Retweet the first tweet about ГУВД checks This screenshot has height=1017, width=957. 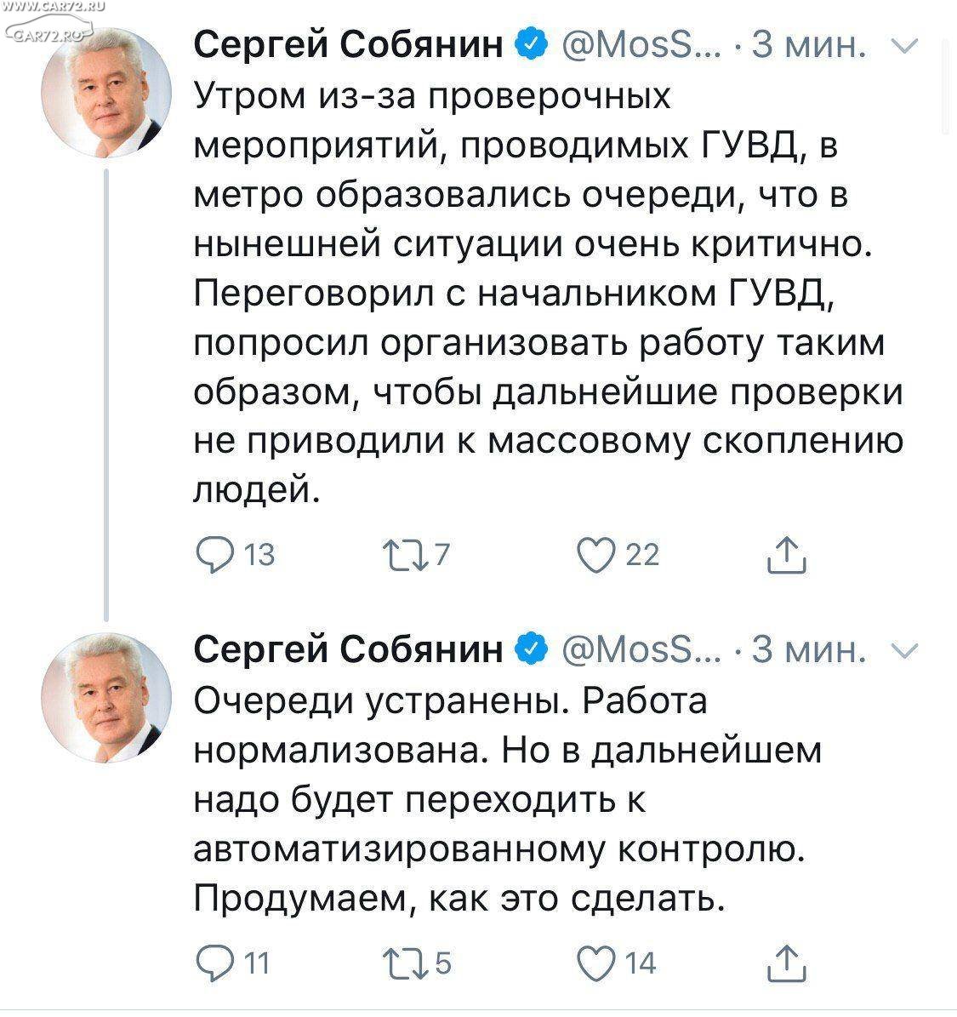click(405, 556)
